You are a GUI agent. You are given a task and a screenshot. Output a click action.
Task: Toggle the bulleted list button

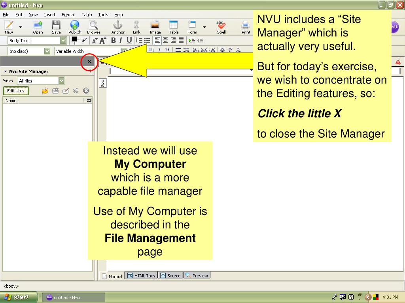point(147,41)
